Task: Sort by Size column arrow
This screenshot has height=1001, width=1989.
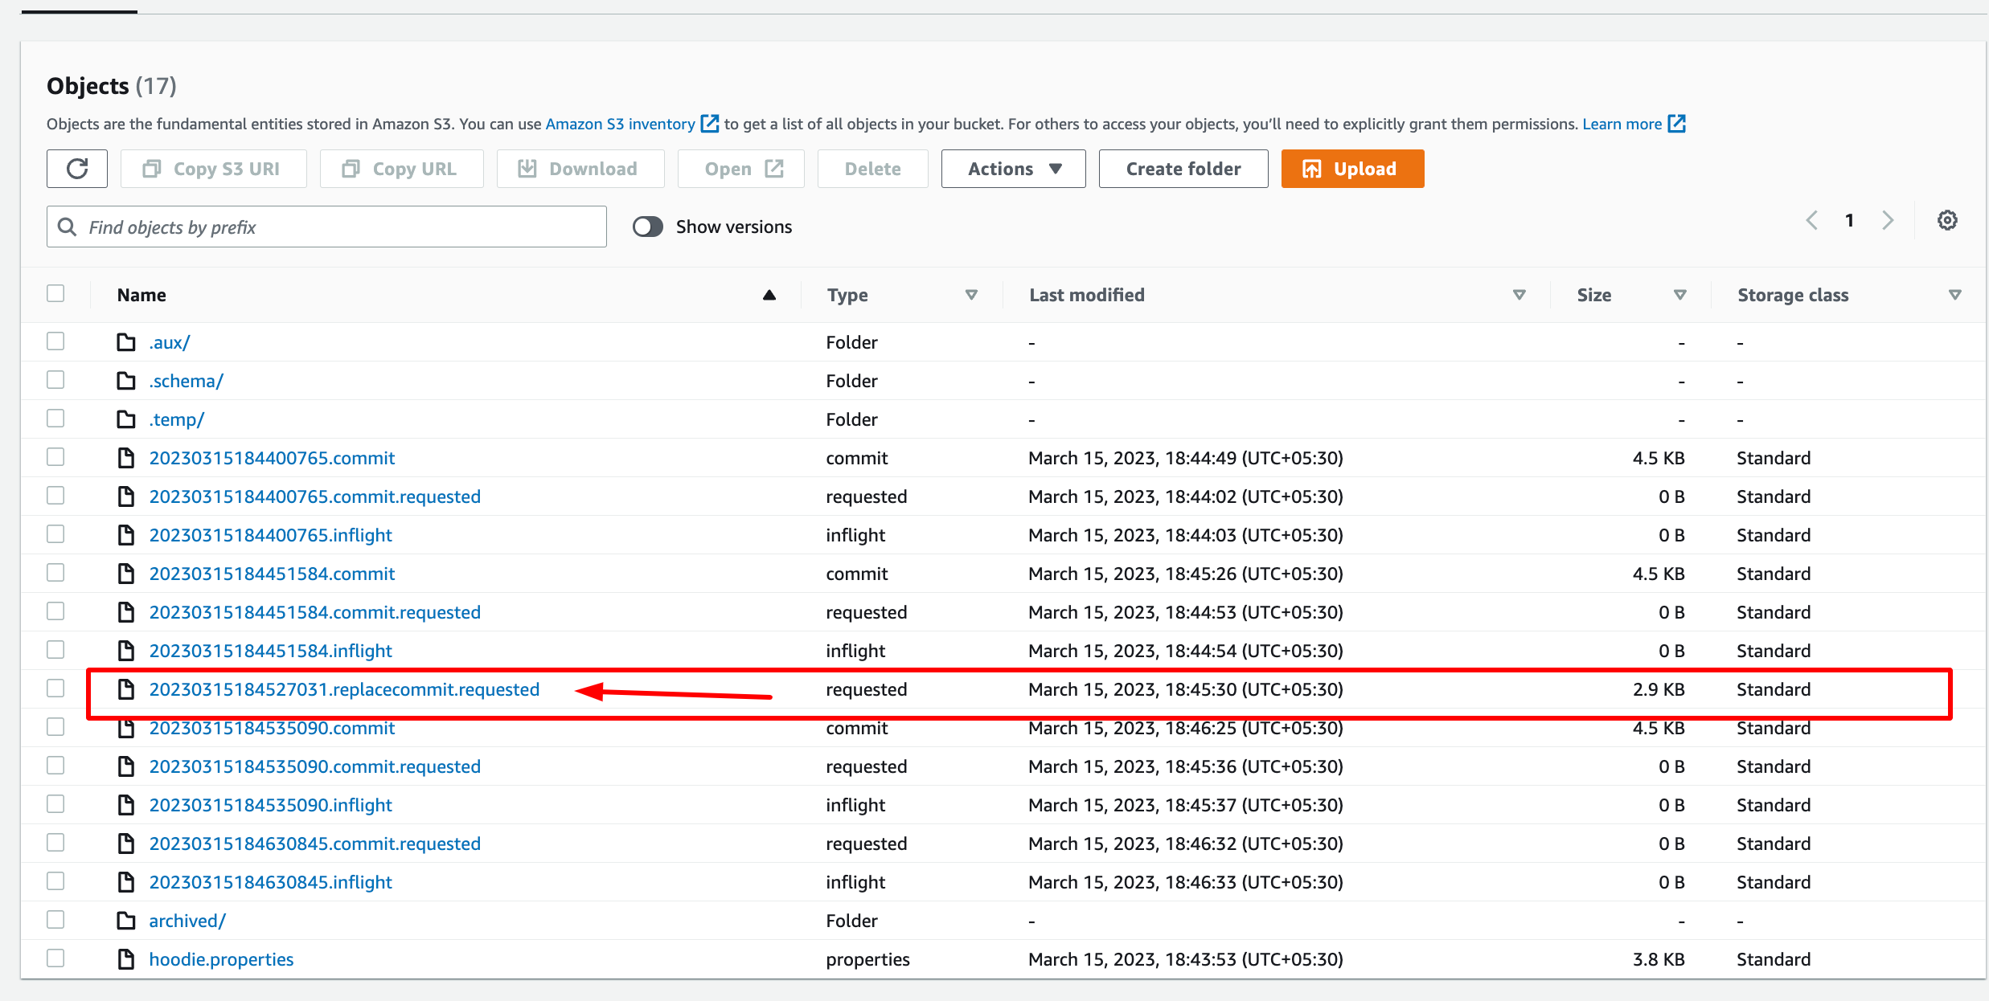Action: pyautogui.click(x=1679, y=295)
